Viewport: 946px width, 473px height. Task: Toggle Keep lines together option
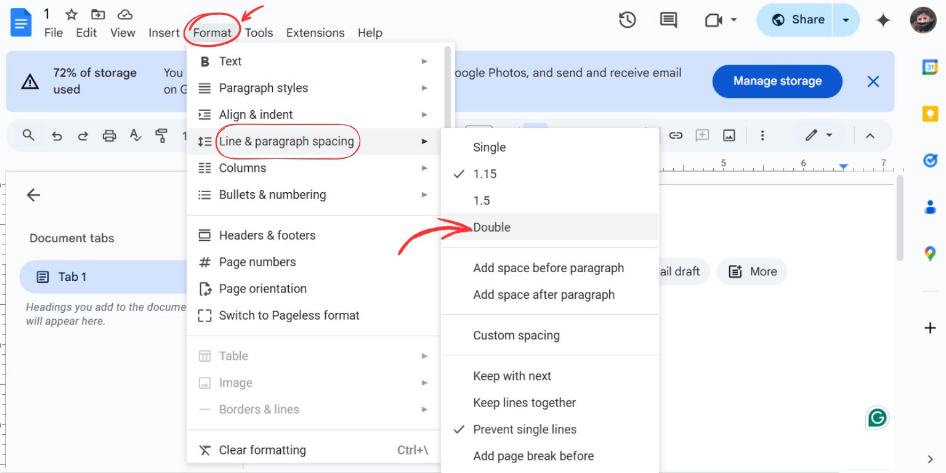549,403
